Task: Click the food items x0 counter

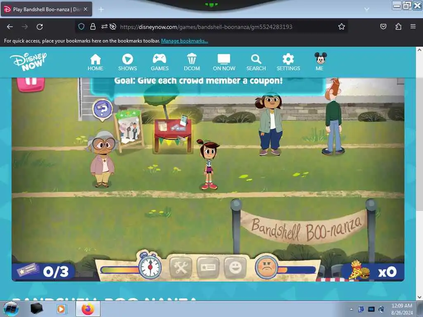Action: 373,272
